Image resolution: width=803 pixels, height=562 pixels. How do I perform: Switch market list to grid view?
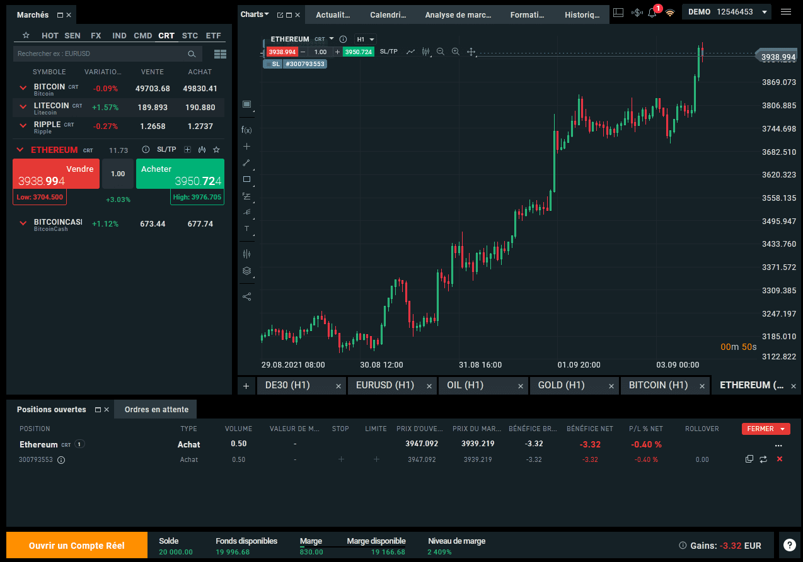tap(220, 54)
